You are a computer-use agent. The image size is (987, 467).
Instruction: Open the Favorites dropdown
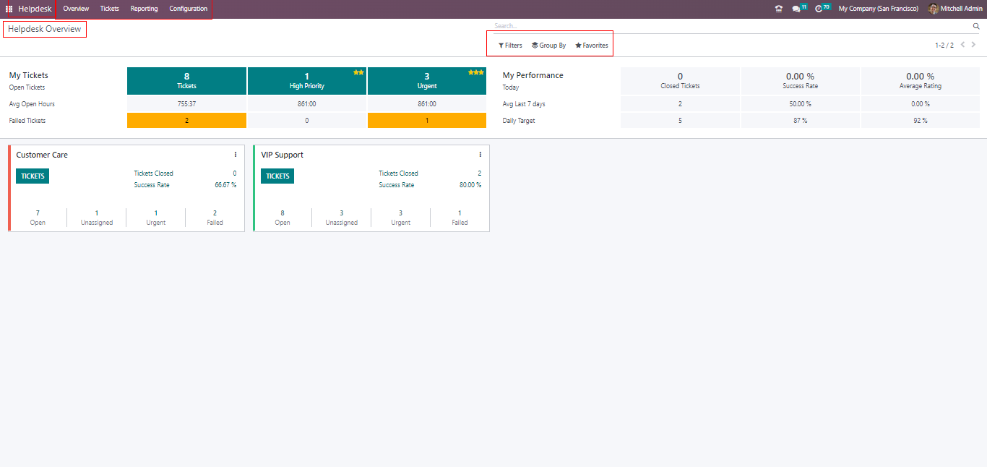click(592, 46)
